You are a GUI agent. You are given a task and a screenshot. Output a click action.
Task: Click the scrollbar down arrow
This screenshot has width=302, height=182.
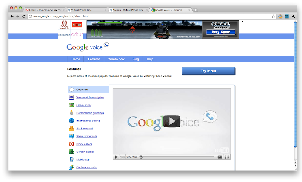point(295,166)
